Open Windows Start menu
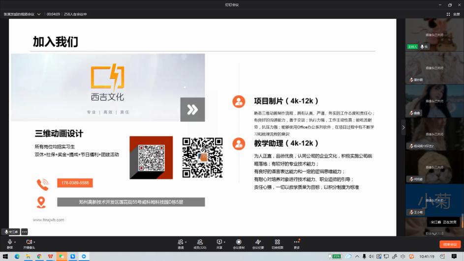This screenshot has height=261, width=464. (x=6, y=257)
